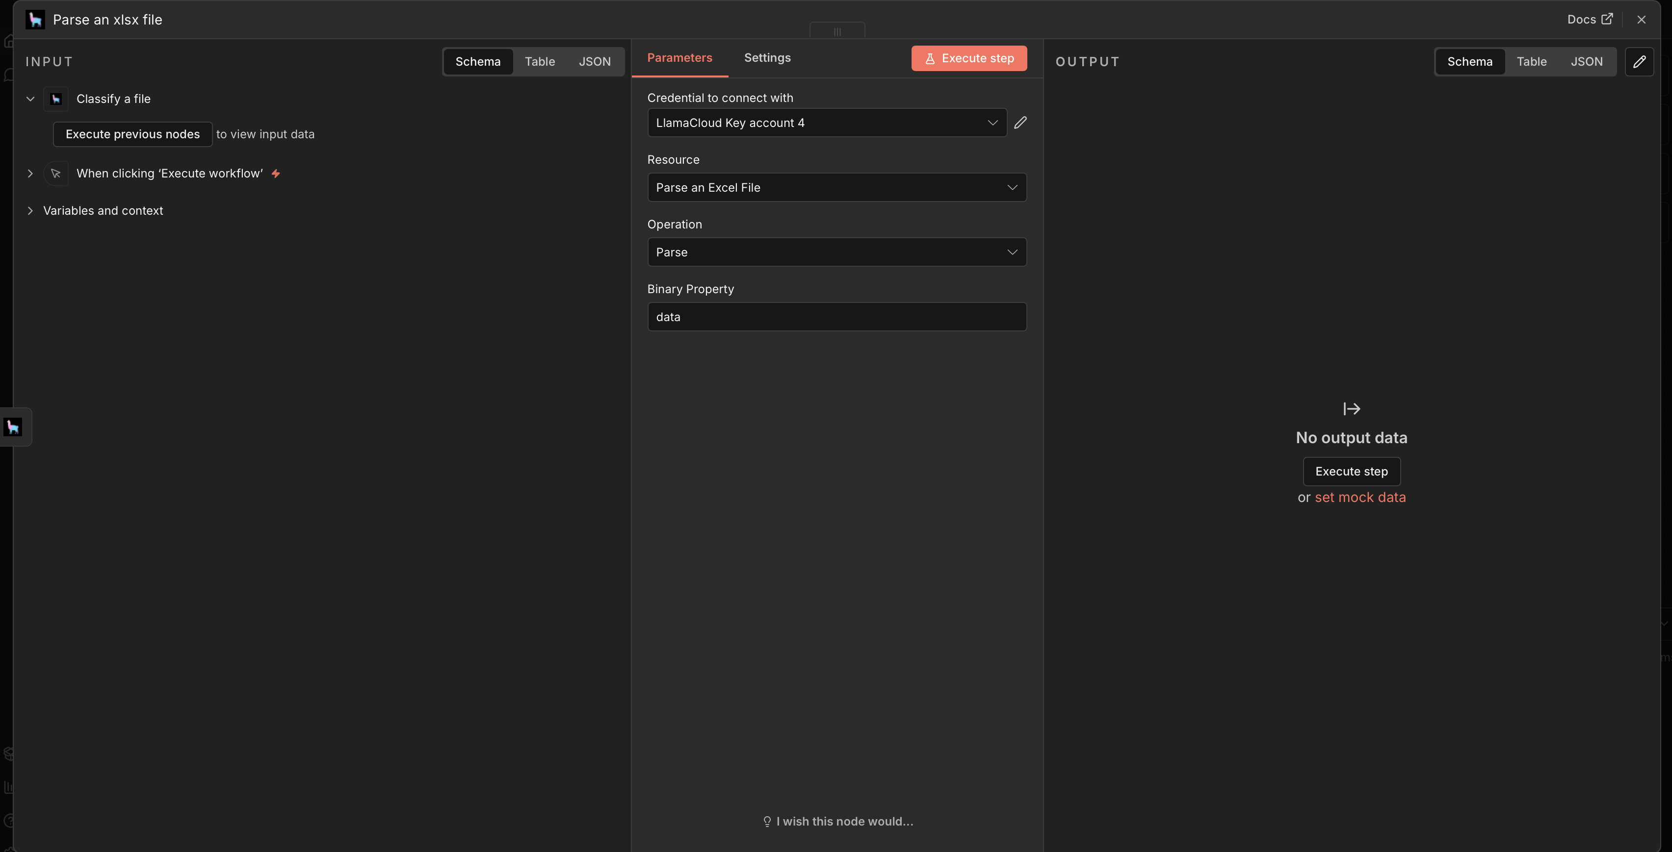Switch output view to JSON

[1586, 62]
